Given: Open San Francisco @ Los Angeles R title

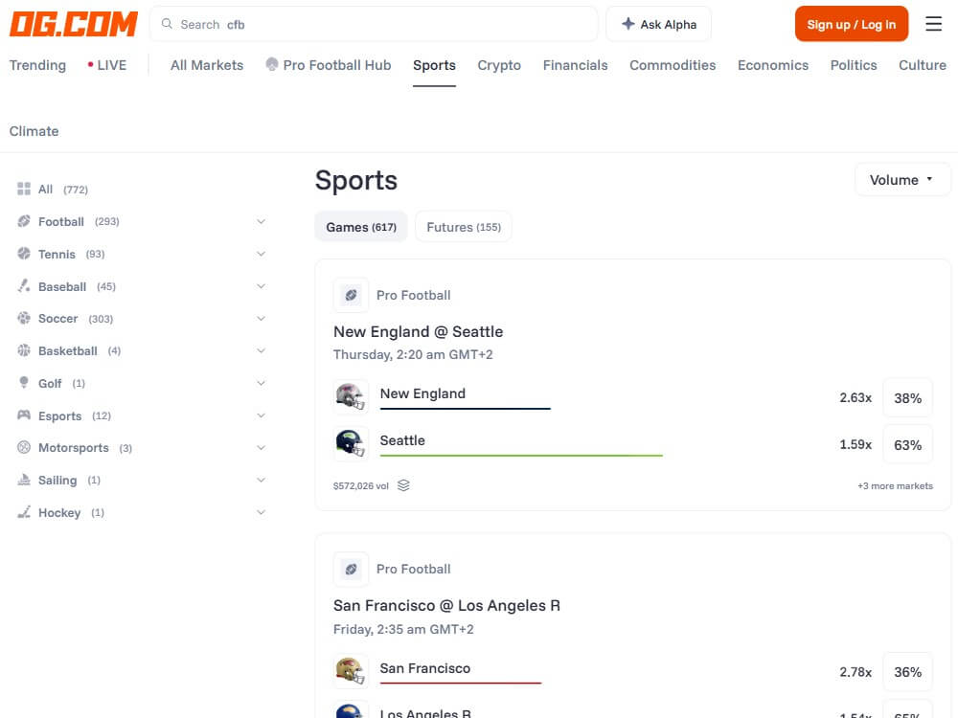Looking at the screenshot, I should [x=446, y=606].
